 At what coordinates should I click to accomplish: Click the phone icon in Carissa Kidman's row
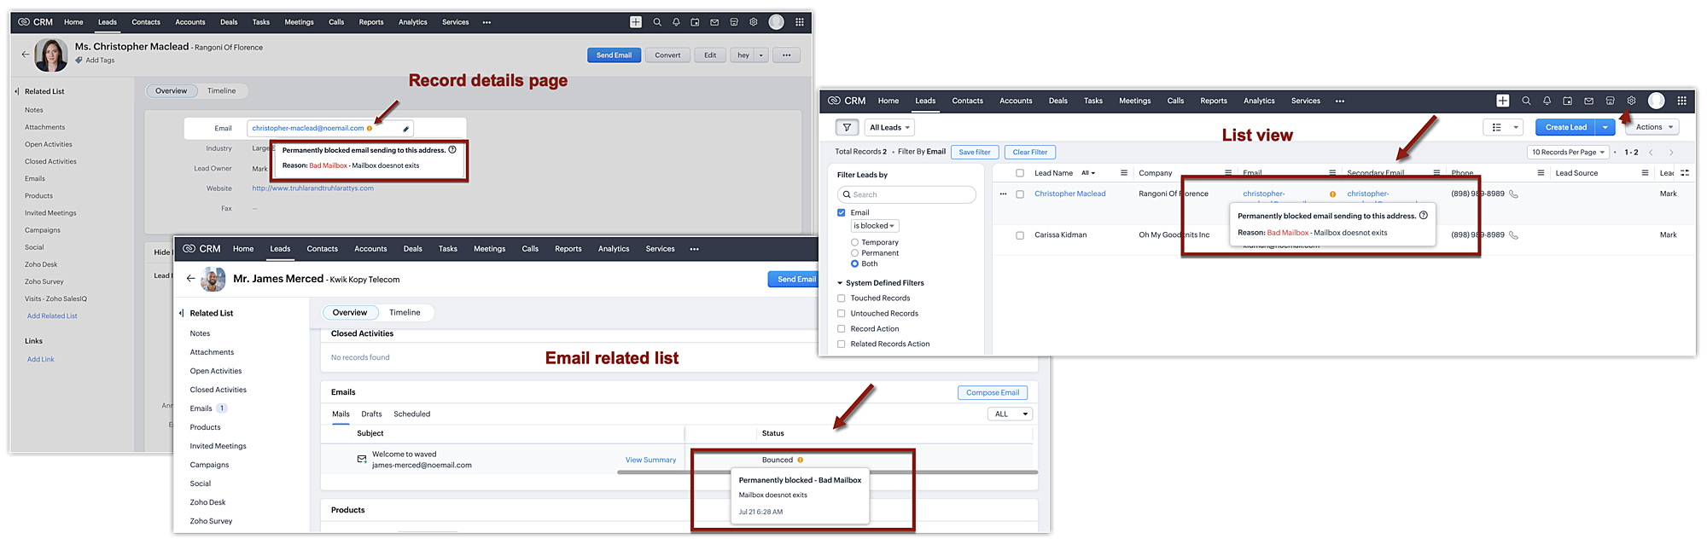(1513, 235)
